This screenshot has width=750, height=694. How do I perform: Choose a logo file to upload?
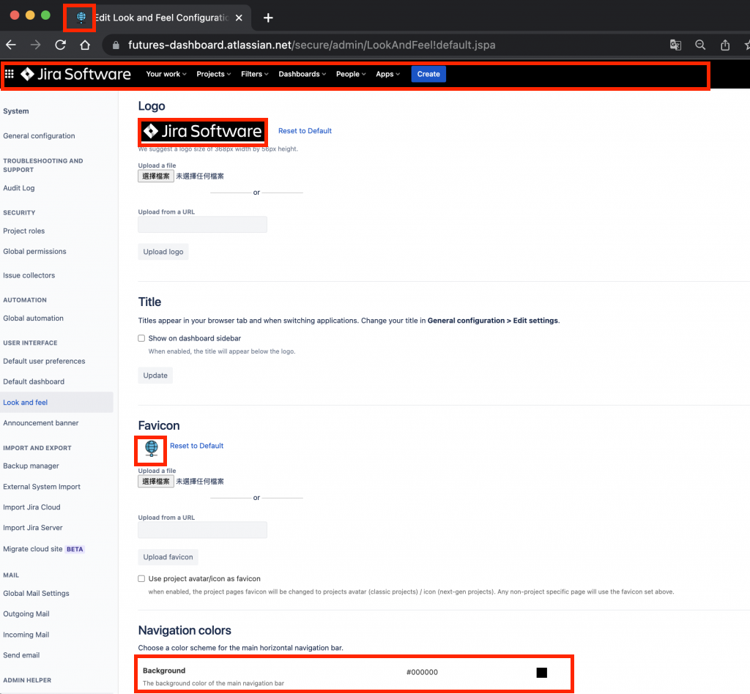[x=156, y=176]
